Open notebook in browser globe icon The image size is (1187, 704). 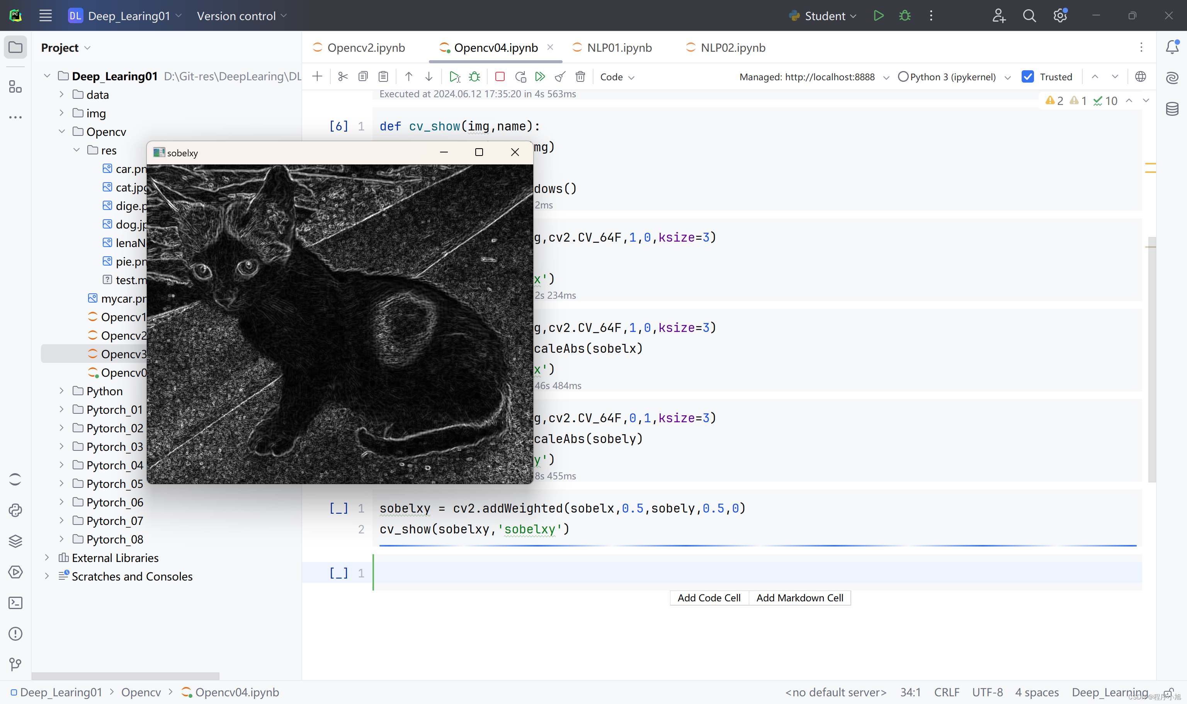click(1141, 76)
